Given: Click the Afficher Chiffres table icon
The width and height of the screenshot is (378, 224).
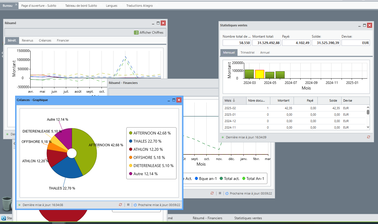Looking at the screenshot, I should tap(136, 33).
